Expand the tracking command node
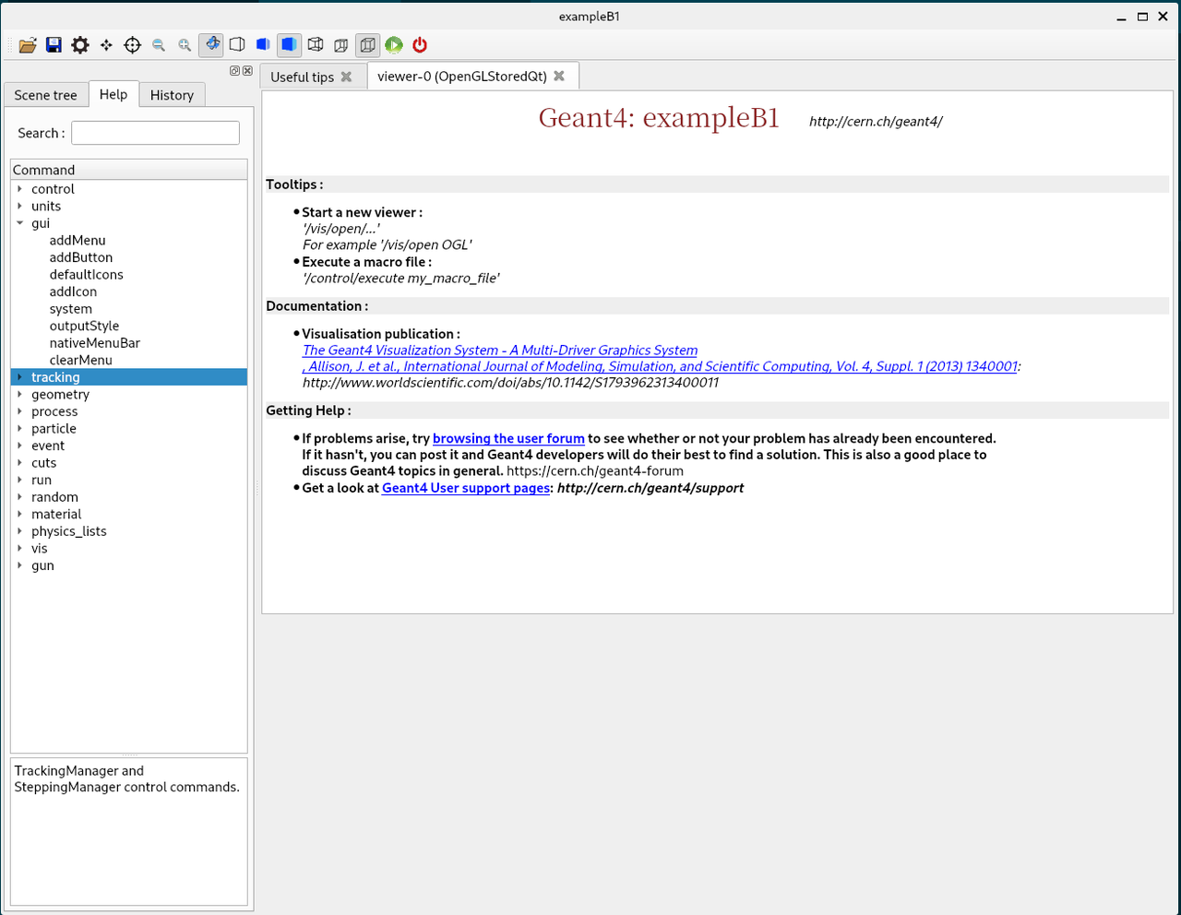Viewport: 1181px width, 915px height. pyautogui.click(x=19, y=377)
